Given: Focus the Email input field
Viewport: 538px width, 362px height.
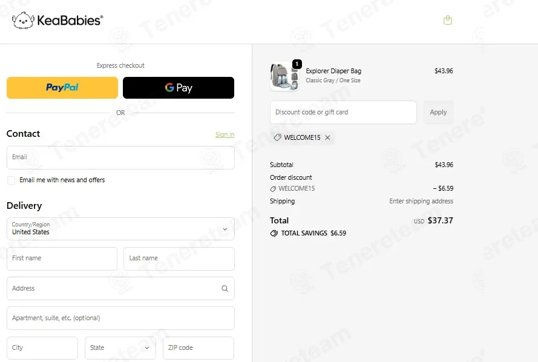Looking at the screenshot, I should coord(120,158).
